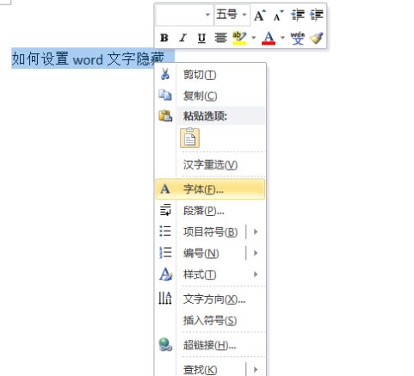414x376 pixels.
Task: Increase indent in mini toolbar
Action: [317, 15]
